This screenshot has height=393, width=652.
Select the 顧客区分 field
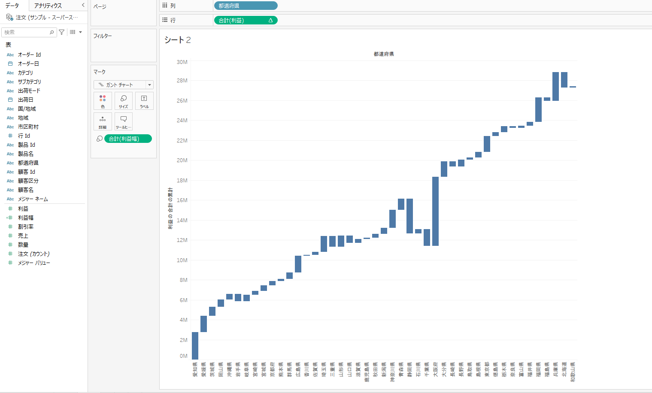coord(28,181)
